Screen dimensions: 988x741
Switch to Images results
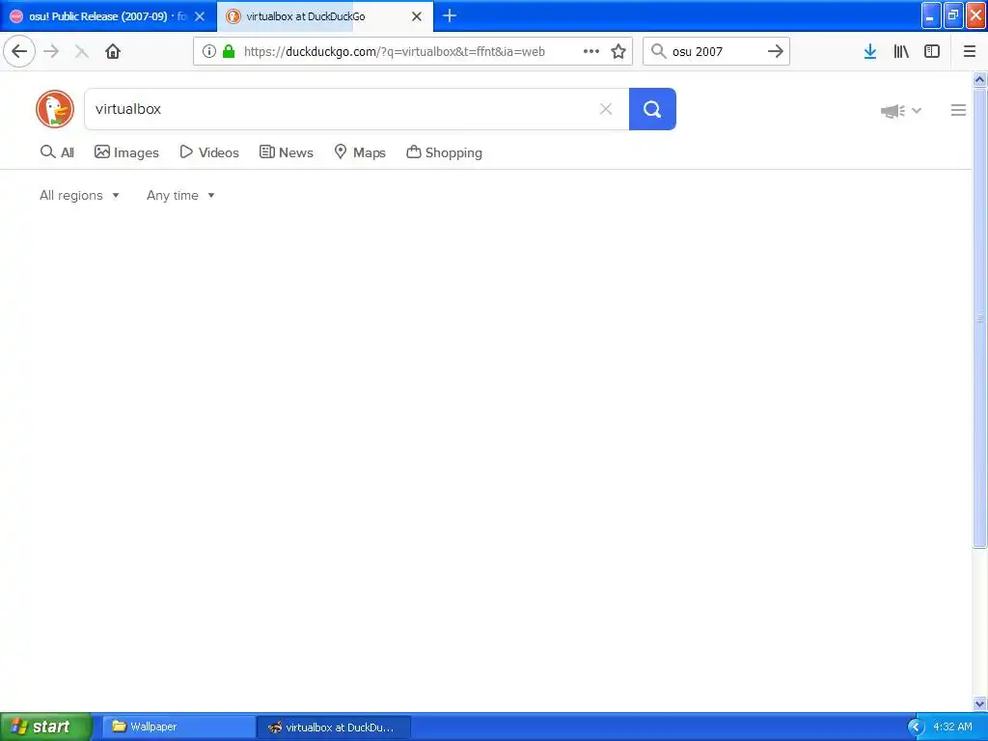(126, 151)
